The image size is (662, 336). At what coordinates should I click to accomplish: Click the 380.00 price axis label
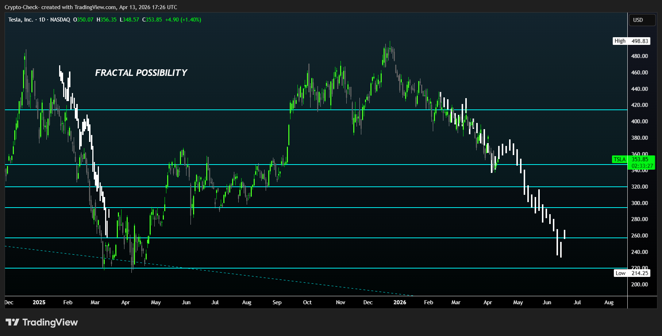(x=640, y=138)
